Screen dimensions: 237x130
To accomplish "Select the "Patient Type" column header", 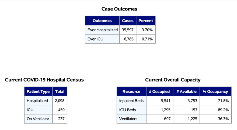I will tap(38, 91).
